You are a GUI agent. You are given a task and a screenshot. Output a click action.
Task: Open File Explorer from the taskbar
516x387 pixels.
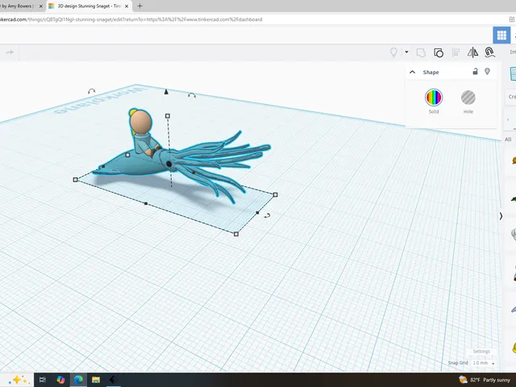[96, 380]
